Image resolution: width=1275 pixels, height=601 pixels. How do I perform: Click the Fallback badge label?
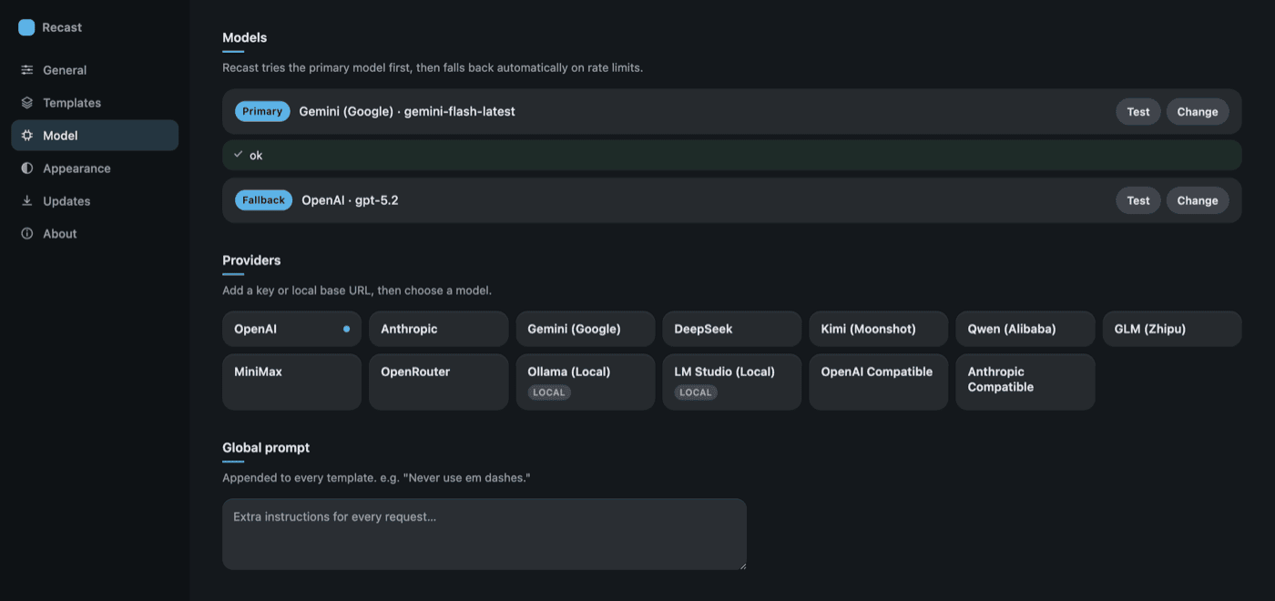[x=263, y=200]
